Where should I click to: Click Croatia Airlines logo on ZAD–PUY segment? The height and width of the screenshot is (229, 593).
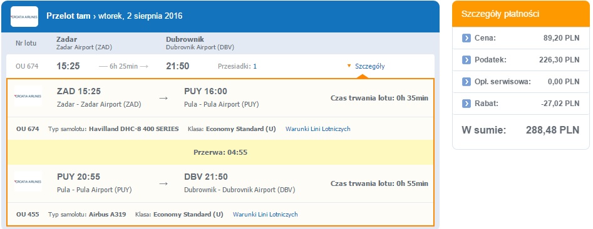tap(28, 96)
